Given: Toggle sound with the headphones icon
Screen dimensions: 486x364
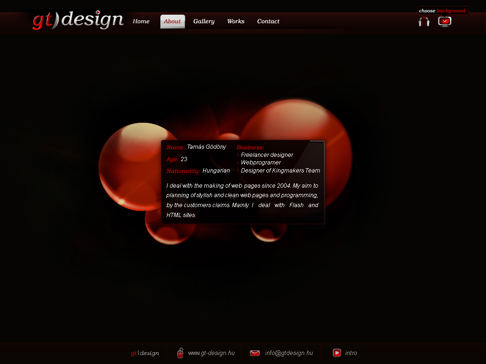Looking at the screenshot, I should [x=424, y=22].
